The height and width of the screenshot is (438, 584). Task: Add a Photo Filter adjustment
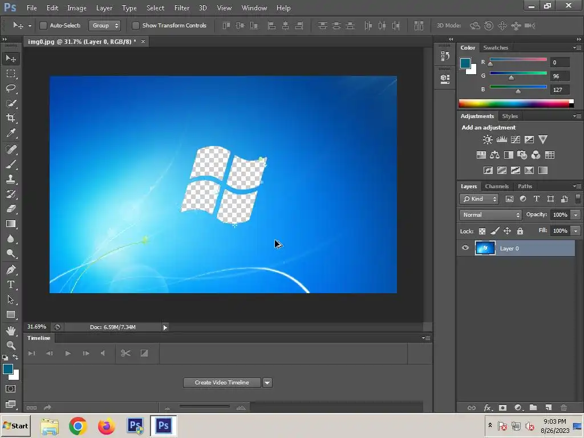[x=522, y=155]
